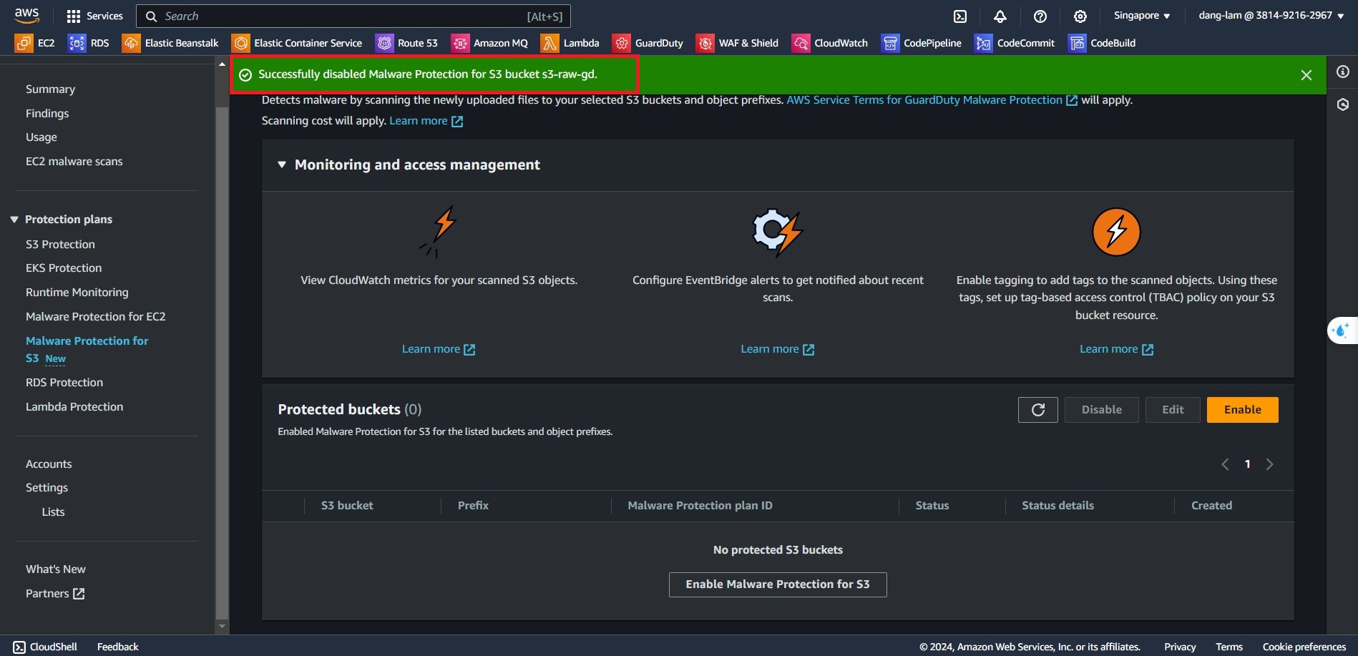Open the settings gear icon in header

pyautogui.click(x=1080, y=16)
